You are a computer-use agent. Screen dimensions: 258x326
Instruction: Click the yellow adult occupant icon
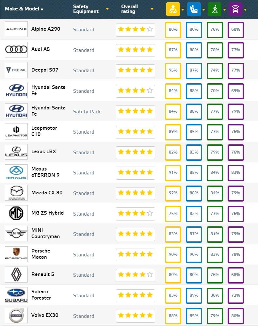coord(173,9)
